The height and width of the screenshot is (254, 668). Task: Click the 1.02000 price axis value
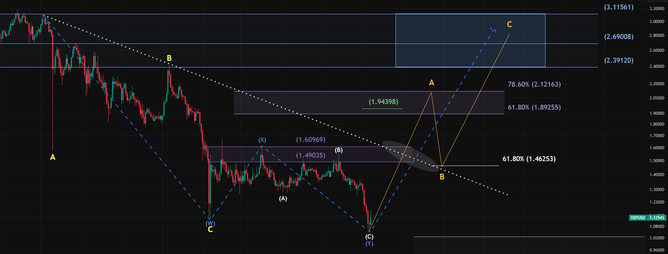[657, 238]
